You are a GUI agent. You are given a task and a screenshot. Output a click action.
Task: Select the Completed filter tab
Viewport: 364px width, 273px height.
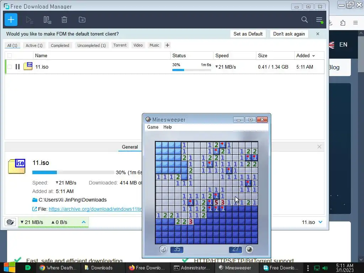point(60,45)
